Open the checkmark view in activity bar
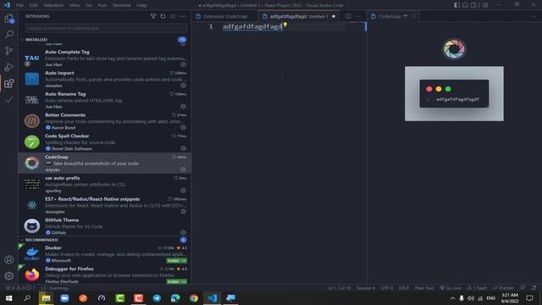Image resolution: width=542 pixels, height=305 pixels. coord(9,100)
